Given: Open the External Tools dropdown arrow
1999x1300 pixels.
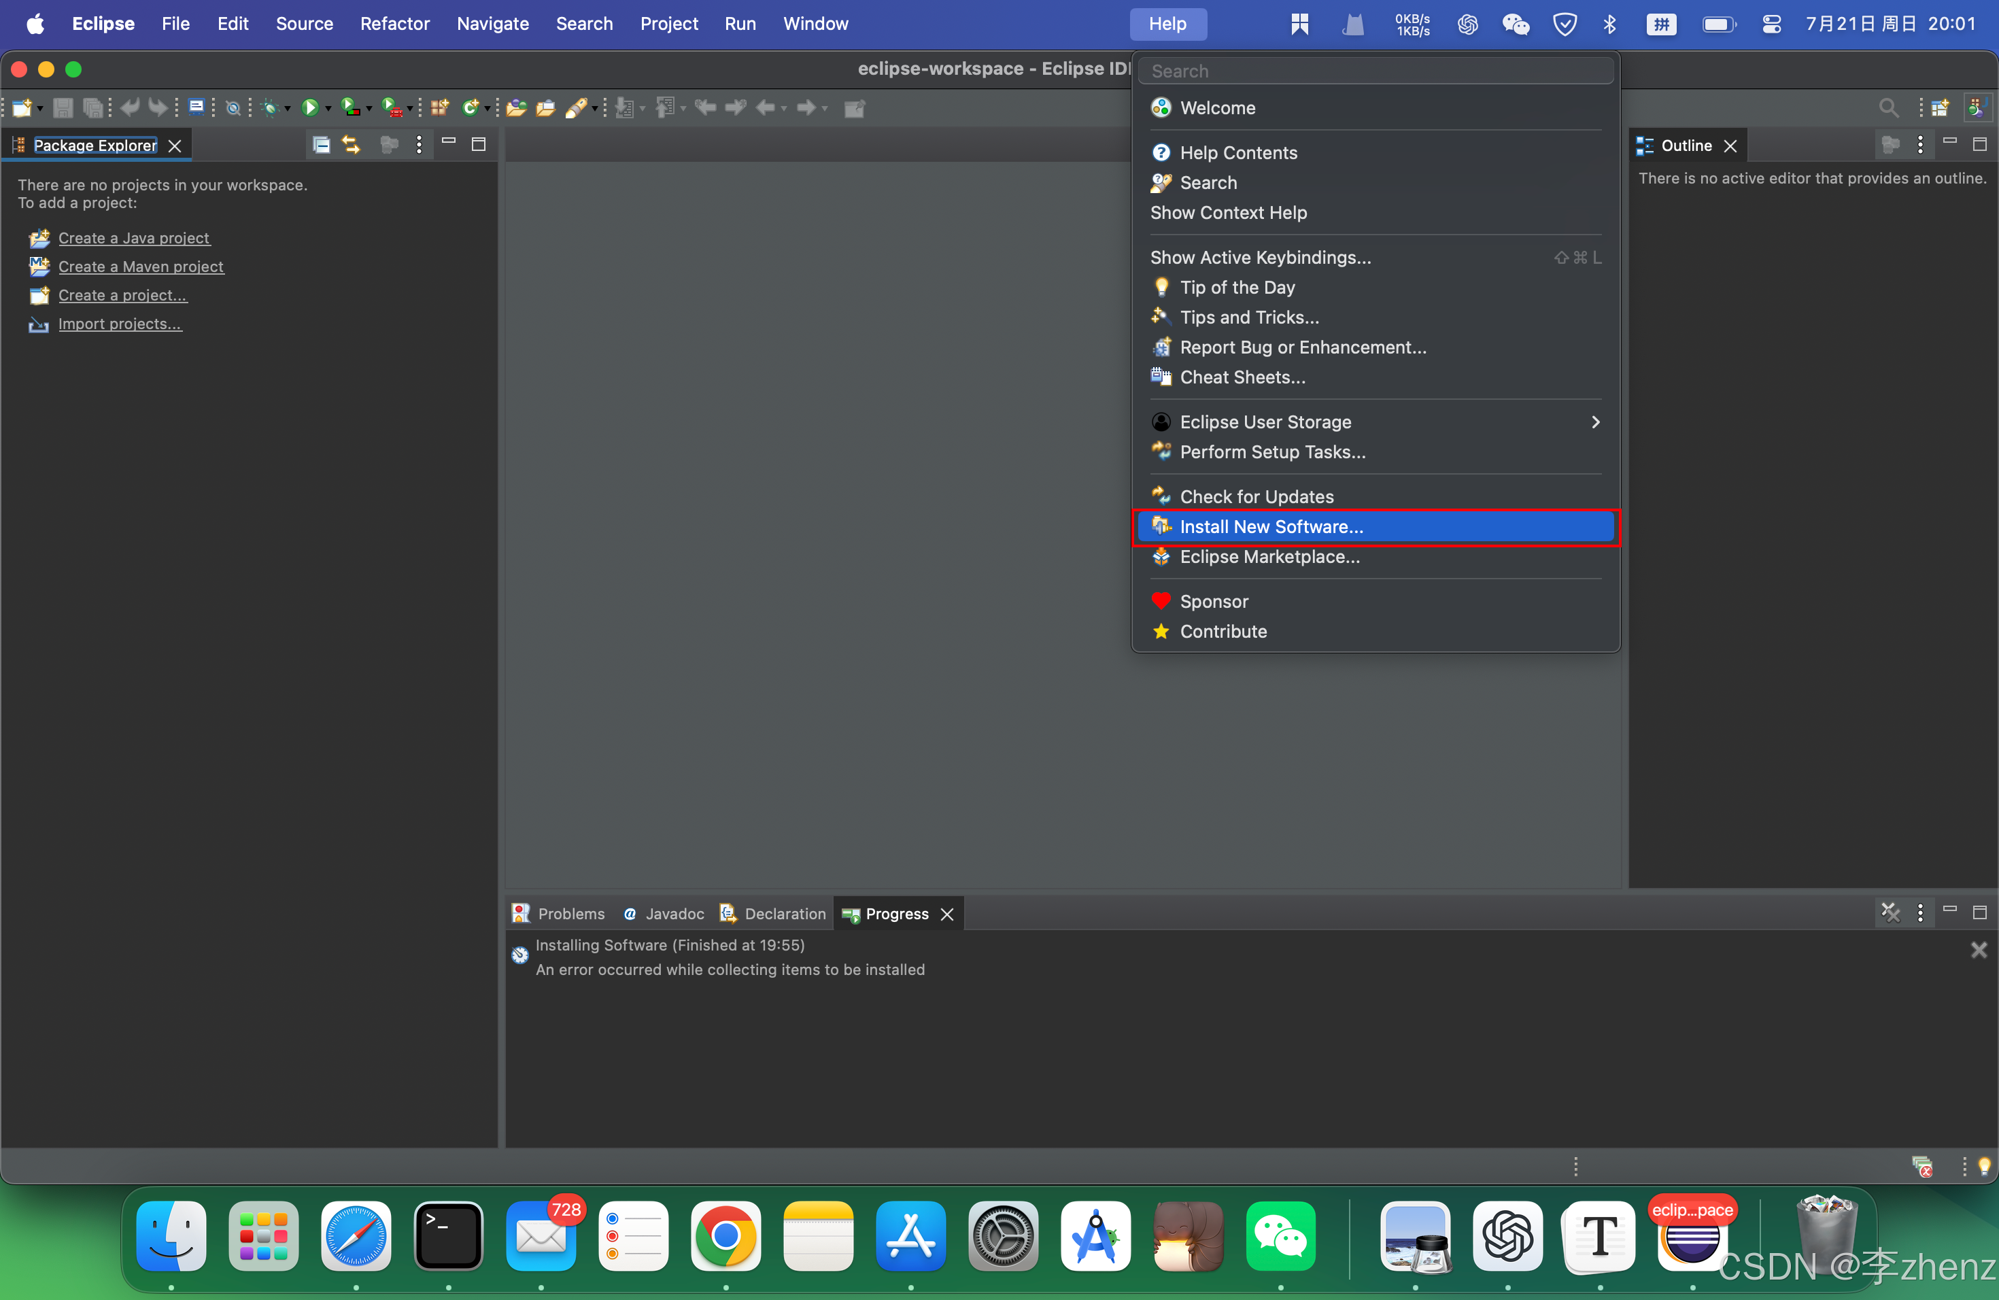Looking at the screenshot, I should click(410, 108).
